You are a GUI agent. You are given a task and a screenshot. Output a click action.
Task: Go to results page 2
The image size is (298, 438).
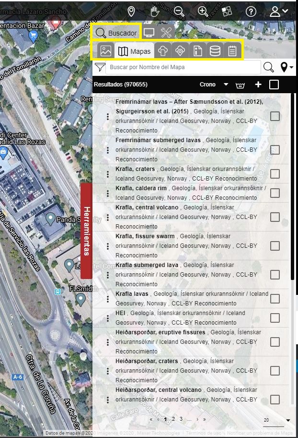(x=173, y=419)
